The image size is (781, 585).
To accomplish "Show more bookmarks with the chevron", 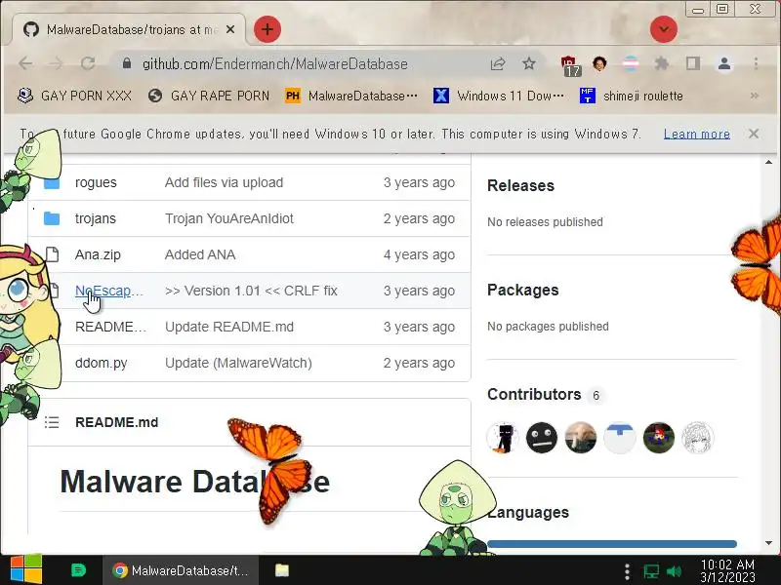I will [x=755, y=96].
